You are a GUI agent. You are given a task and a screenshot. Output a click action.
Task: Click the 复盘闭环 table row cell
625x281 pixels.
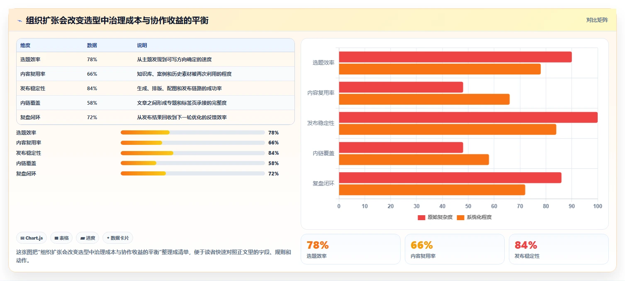[x=30, y=118]
